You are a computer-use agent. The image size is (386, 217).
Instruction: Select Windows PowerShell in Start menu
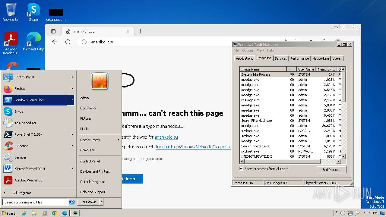pos(35,100)
